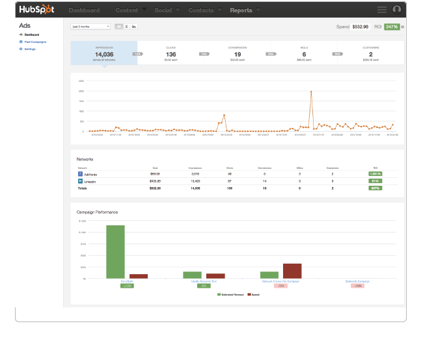
Task: Click the user account avatar icon
Action: pyautogui.click(x=397, y=10)
